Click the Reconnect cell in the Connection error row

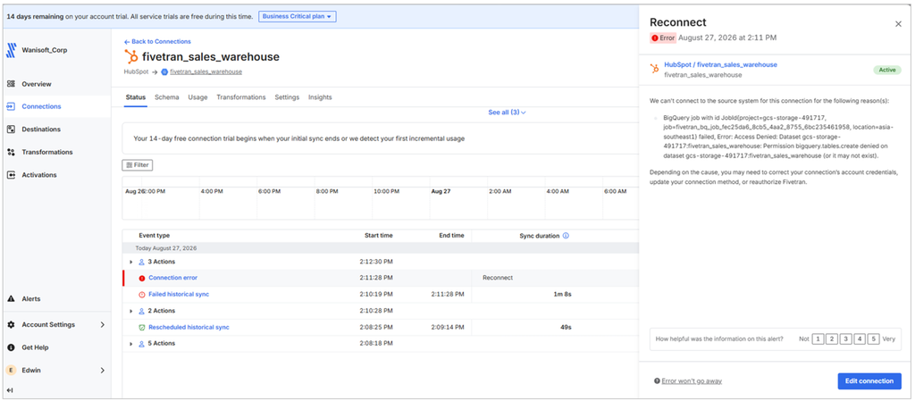498,278
